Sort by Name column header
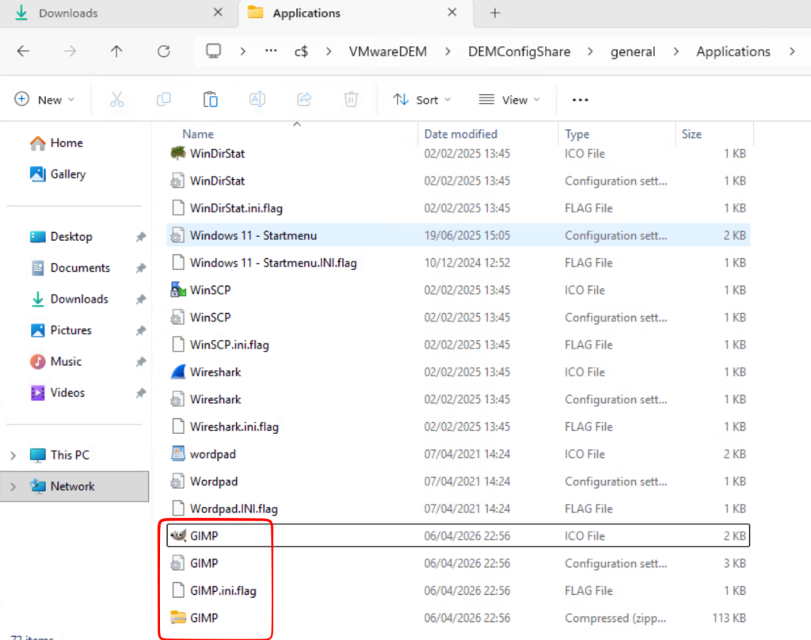The height and width of the screenshot is (640, 811). [x=292, y=134]
